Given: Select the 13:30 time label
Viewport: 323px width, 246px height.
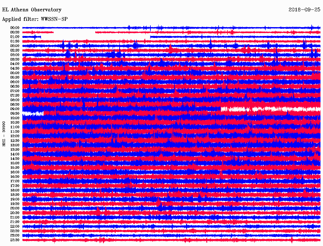Looking at the screenshot, I should [x=15, y=150].
